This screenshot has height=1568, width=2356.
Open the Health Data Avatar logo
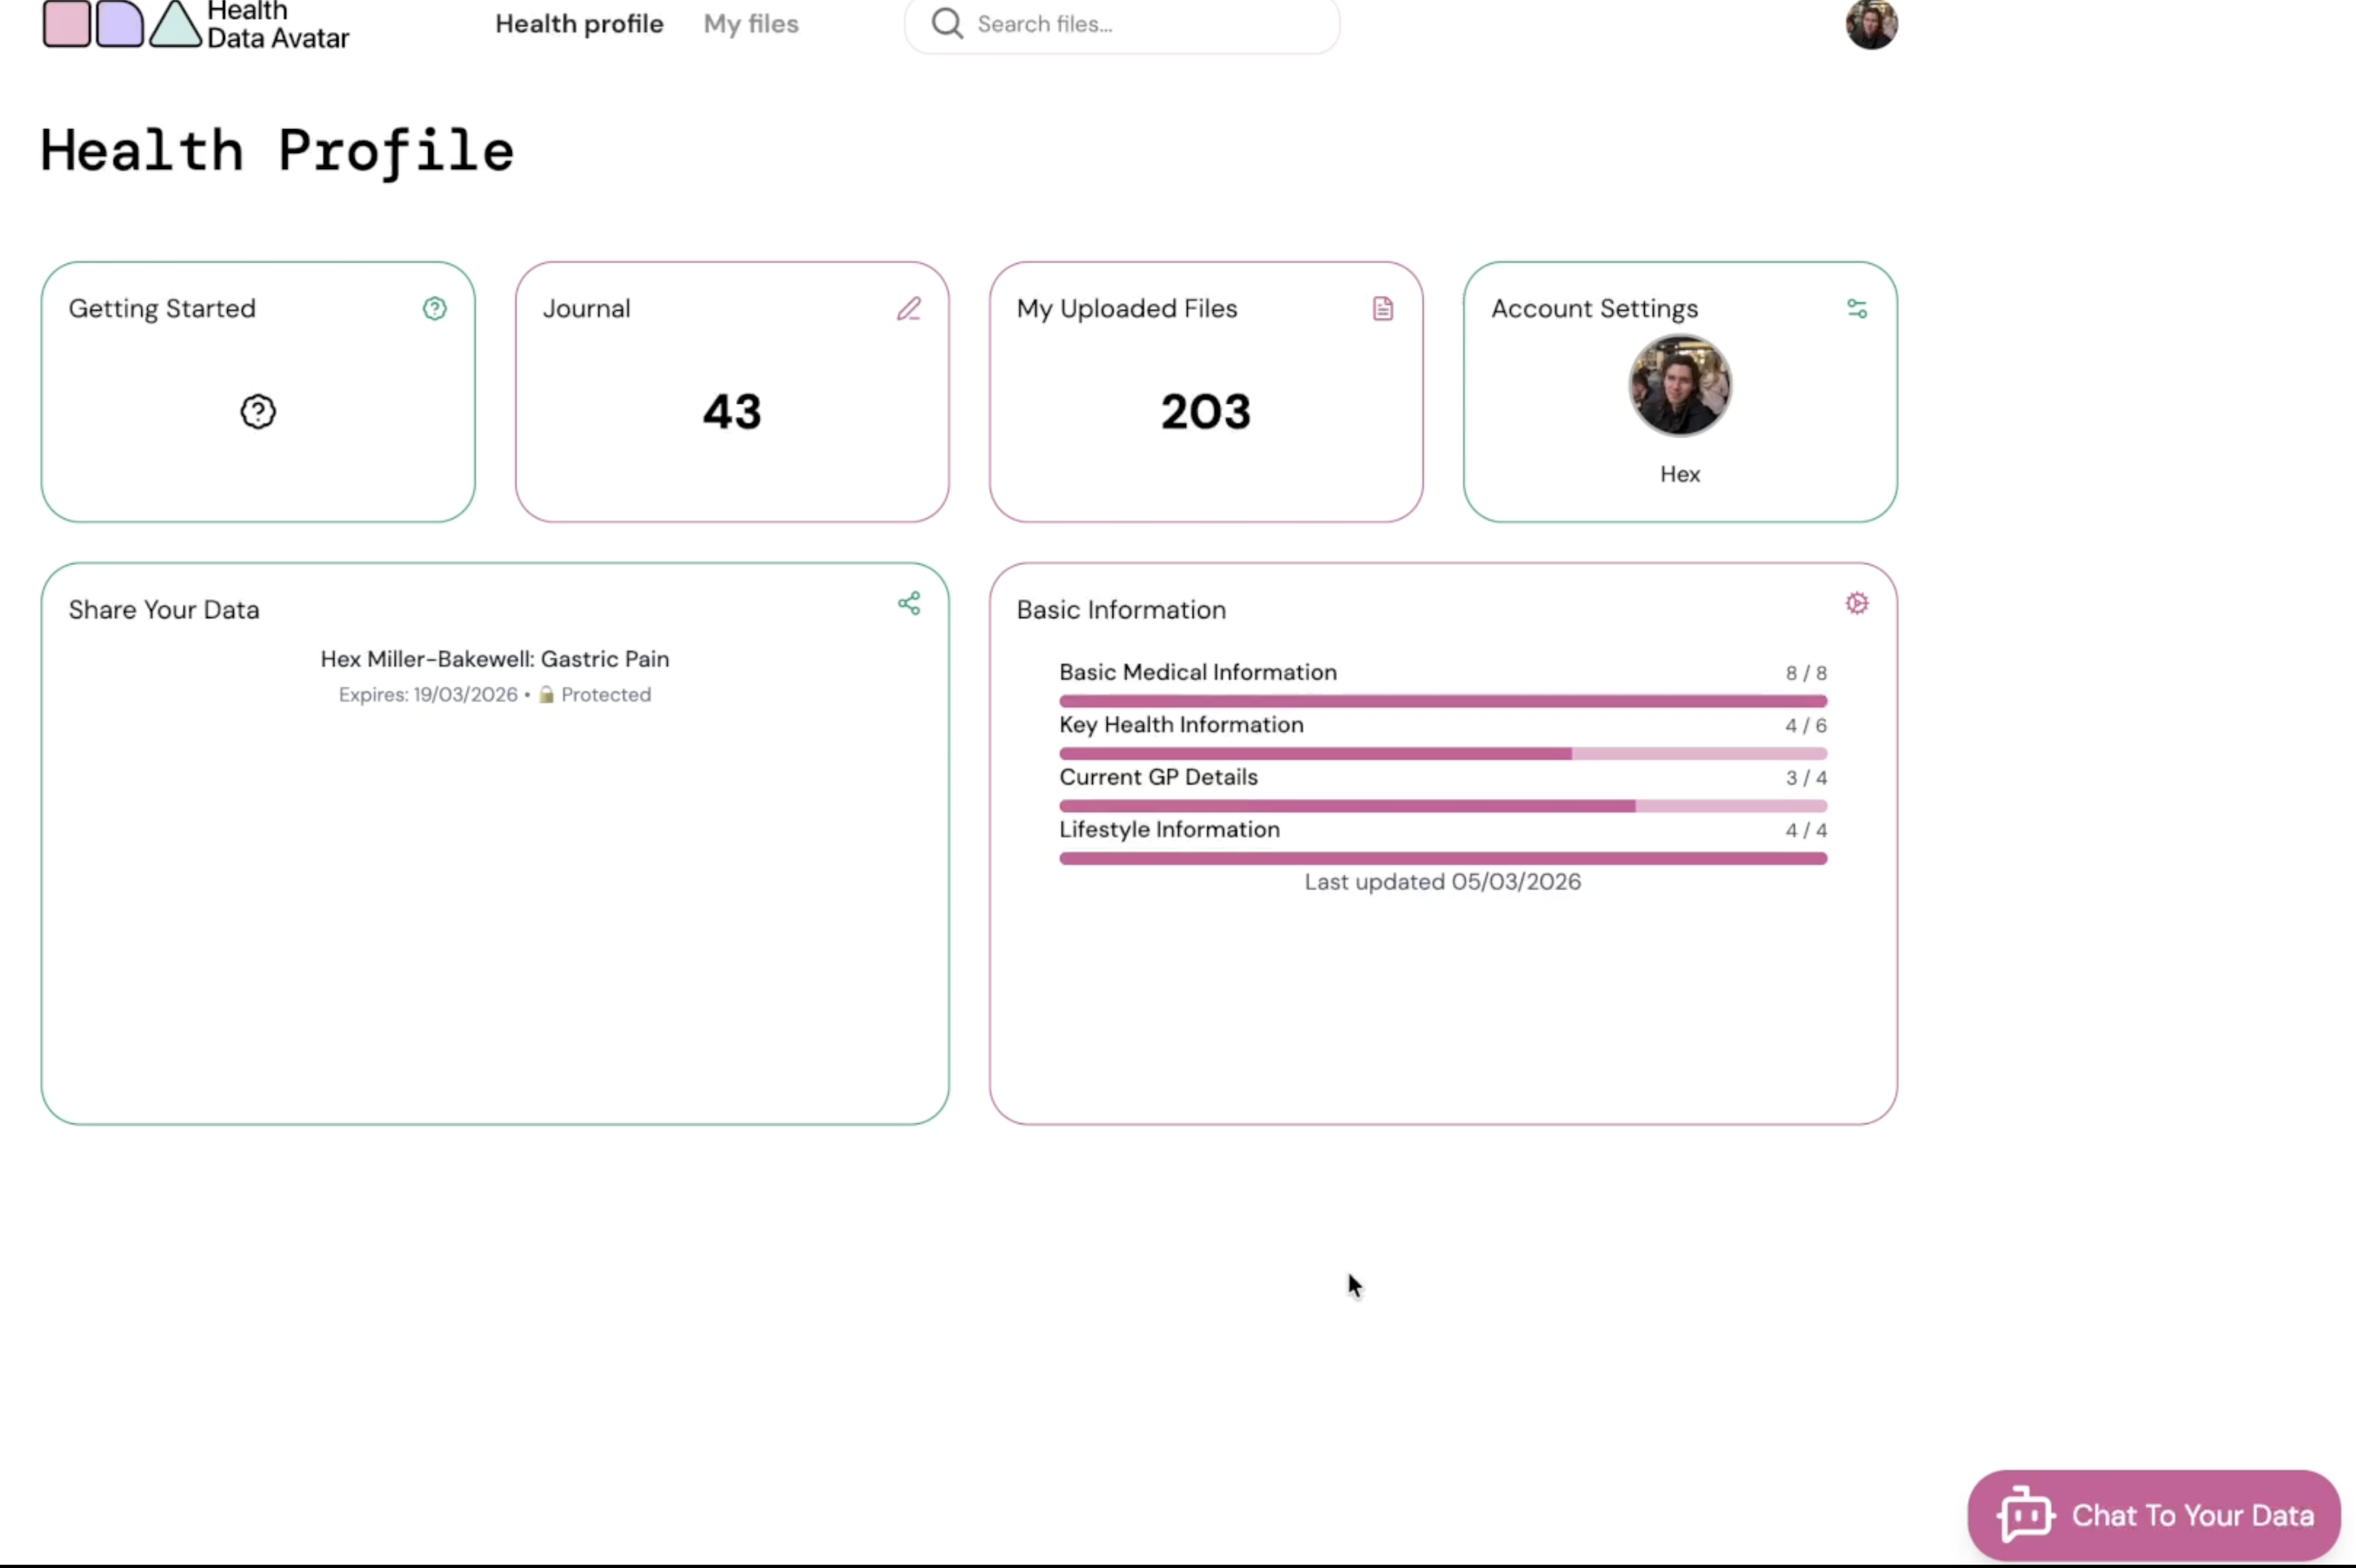[195, 25]
